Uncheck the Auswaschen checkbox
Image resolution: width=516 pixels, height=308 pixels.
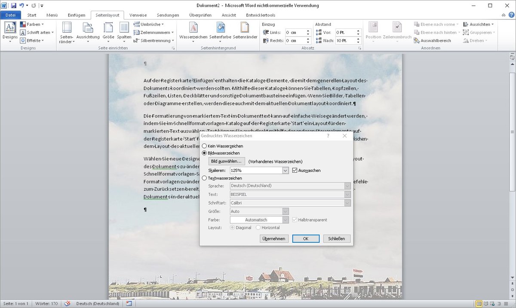coord(295,171)
